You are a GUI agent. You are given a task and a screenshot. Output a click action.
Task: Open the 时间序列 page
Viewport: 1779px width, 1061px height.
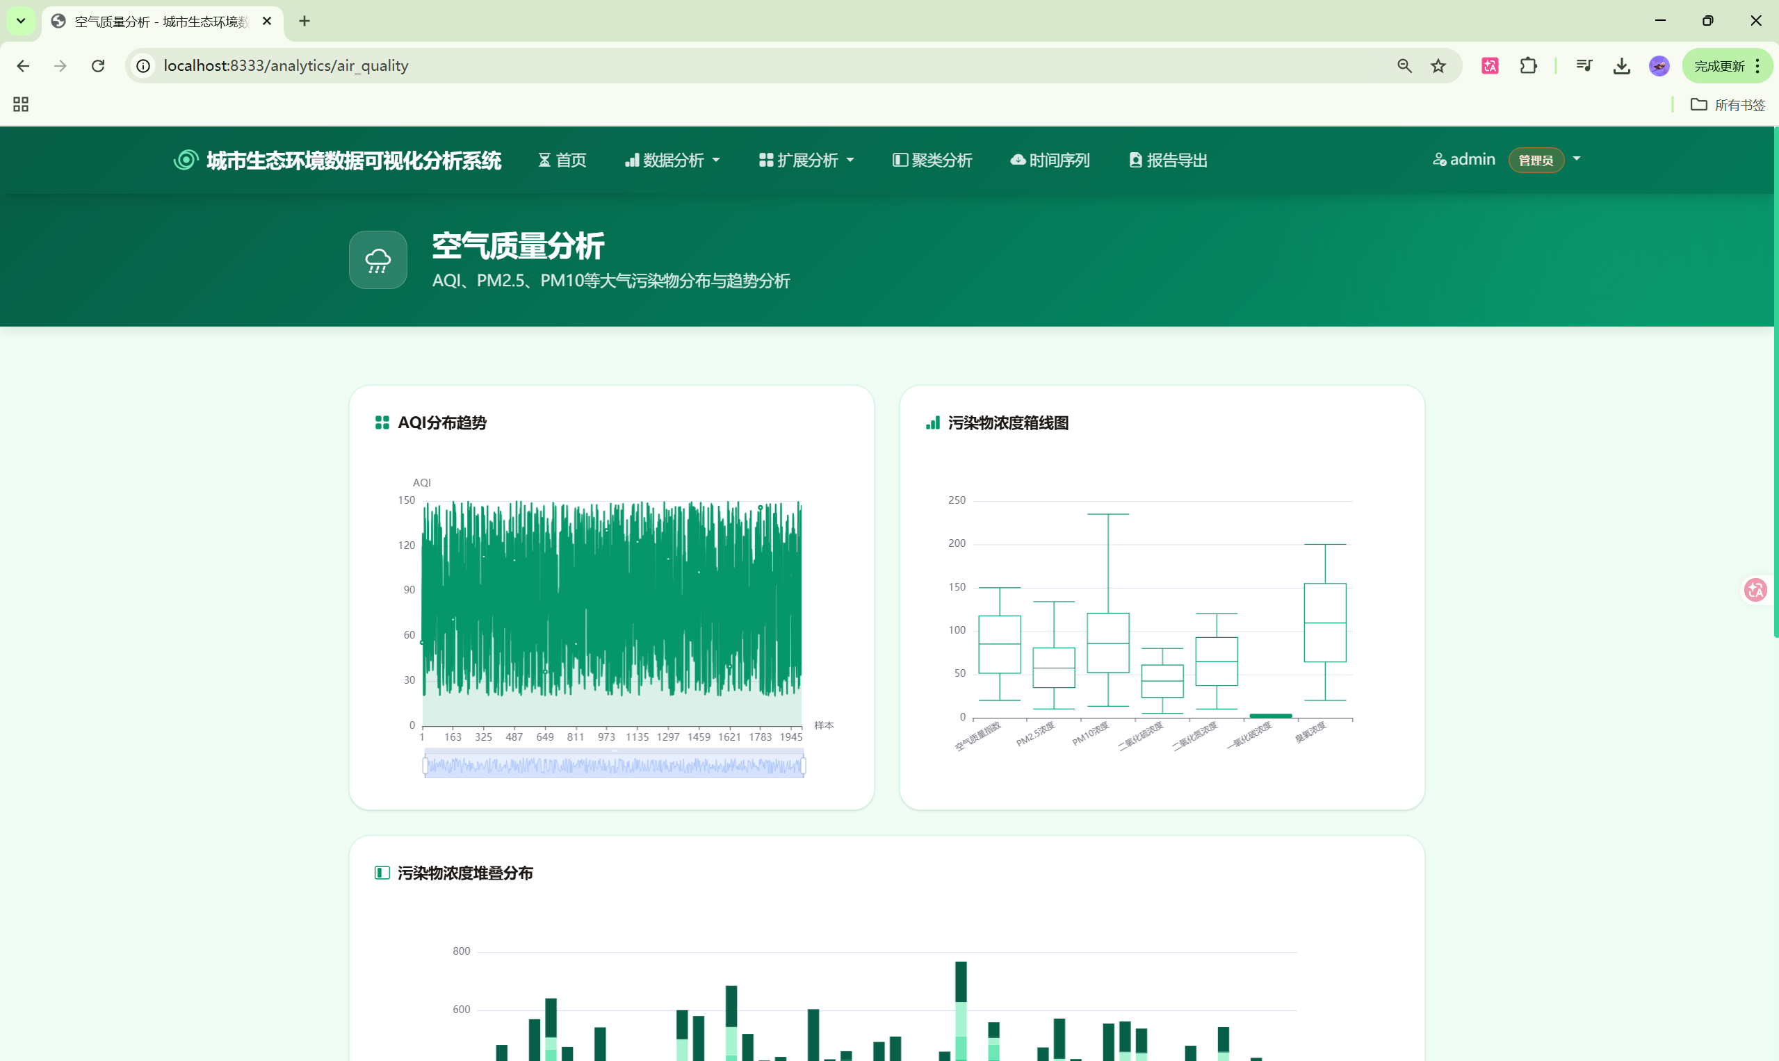tap(1050, 160)
